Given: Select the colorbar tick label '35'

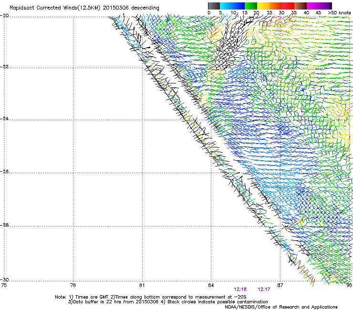Looking at the screenshot, I should 294,13.
